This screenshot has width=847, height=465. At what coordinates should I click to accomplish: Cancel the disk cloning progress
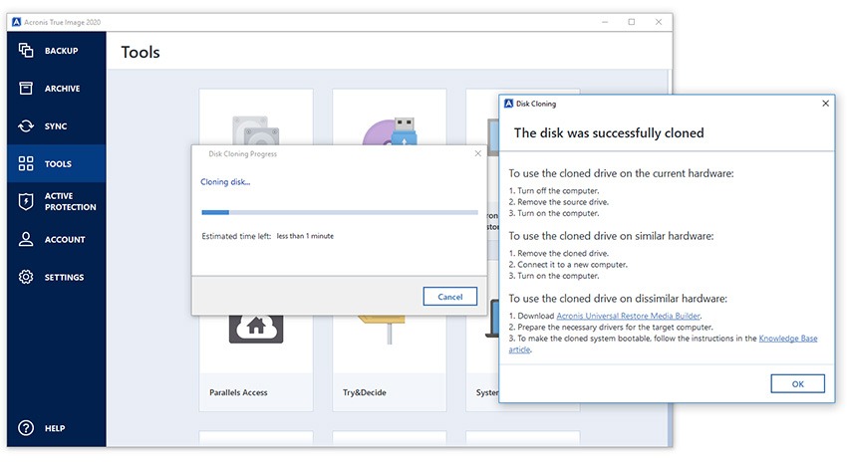tap(450, 297)
